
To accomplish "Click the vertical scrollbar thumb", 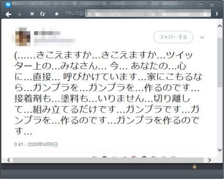I will tap(220, 62).
